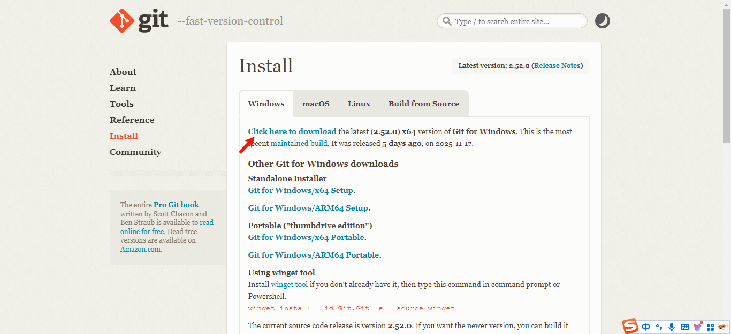Download Git for Windows/ARM64 Setup
This screenshot has width=731, height=334.
point(308,208)
